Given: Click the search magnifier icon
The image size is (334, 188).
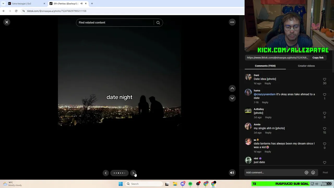Looking at the screenshot, I should point(158,23).
